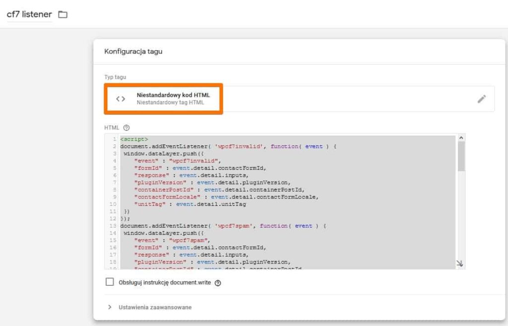Click the folder icon beside cf7 listener
The image size is (508, 326).
pyautogui.click(x=63, y=14)
